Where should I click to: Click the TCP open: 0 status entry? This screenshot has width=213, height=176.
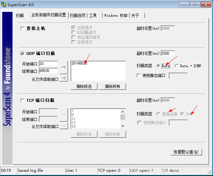tap(109, 171)
